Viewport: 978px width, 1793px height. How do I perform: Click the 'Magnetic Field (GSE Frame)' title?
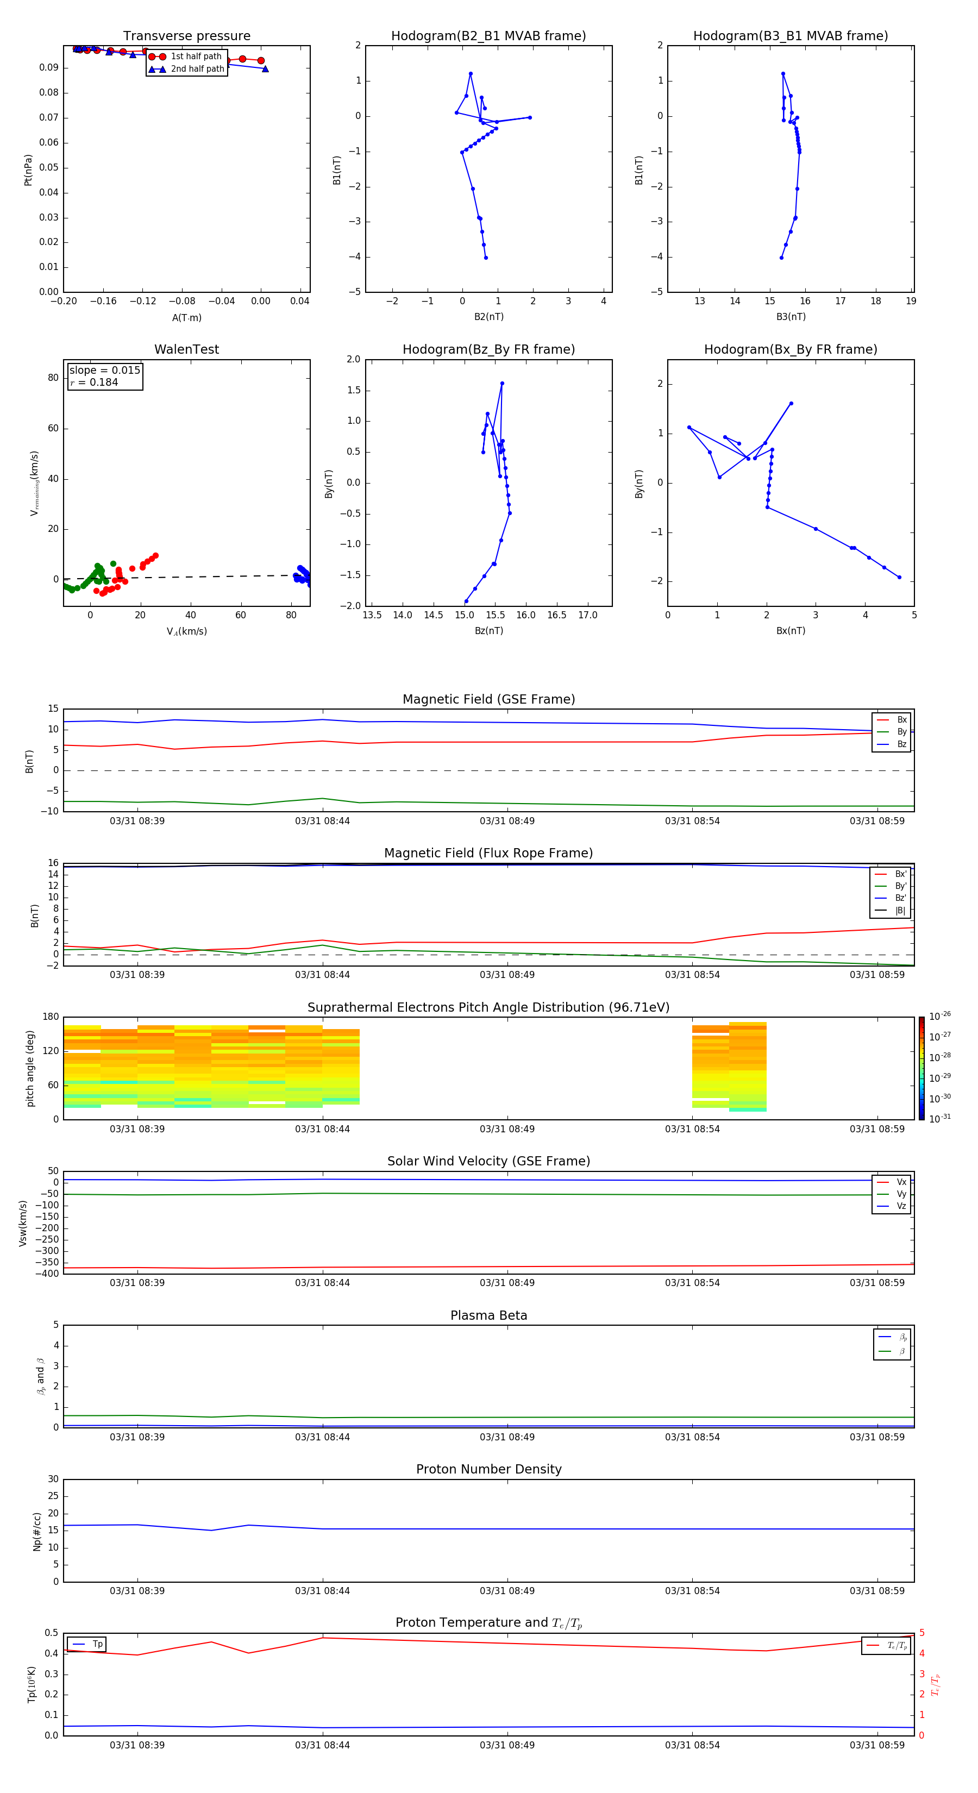488,699
